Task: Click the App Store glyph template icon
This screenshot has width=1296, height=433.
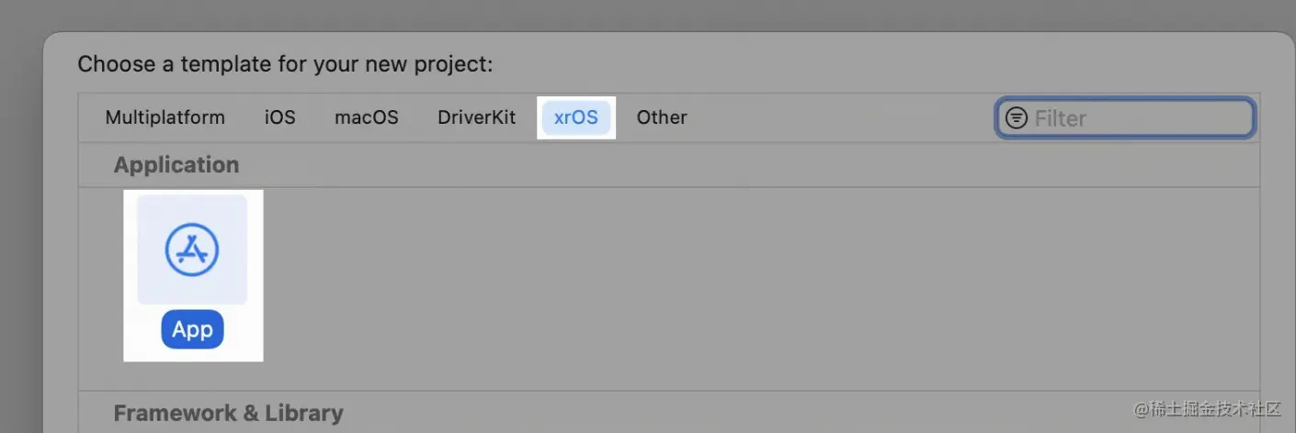Action: [192, 249]
